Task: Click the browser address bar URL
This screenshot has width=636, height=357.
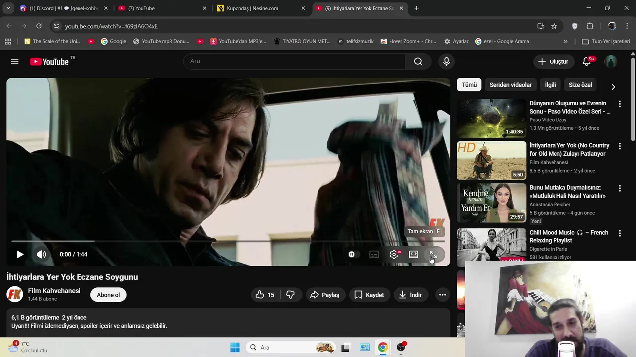Action: click(111, 26)
